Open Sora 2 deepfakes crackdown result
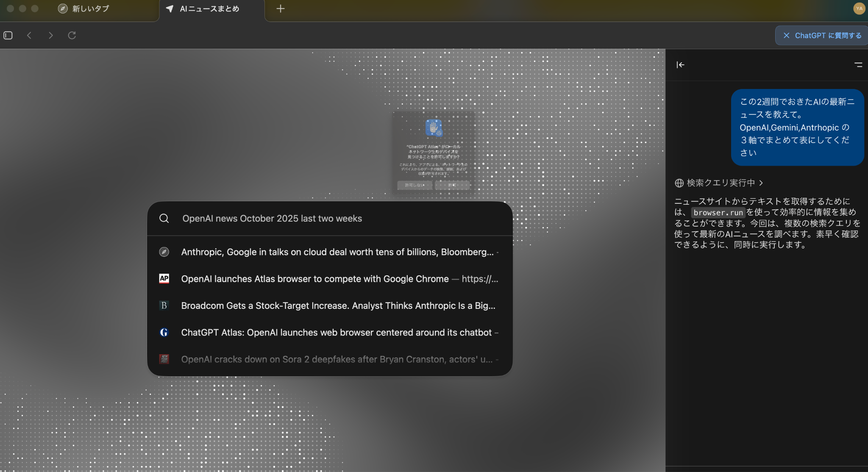 (337, 359)
